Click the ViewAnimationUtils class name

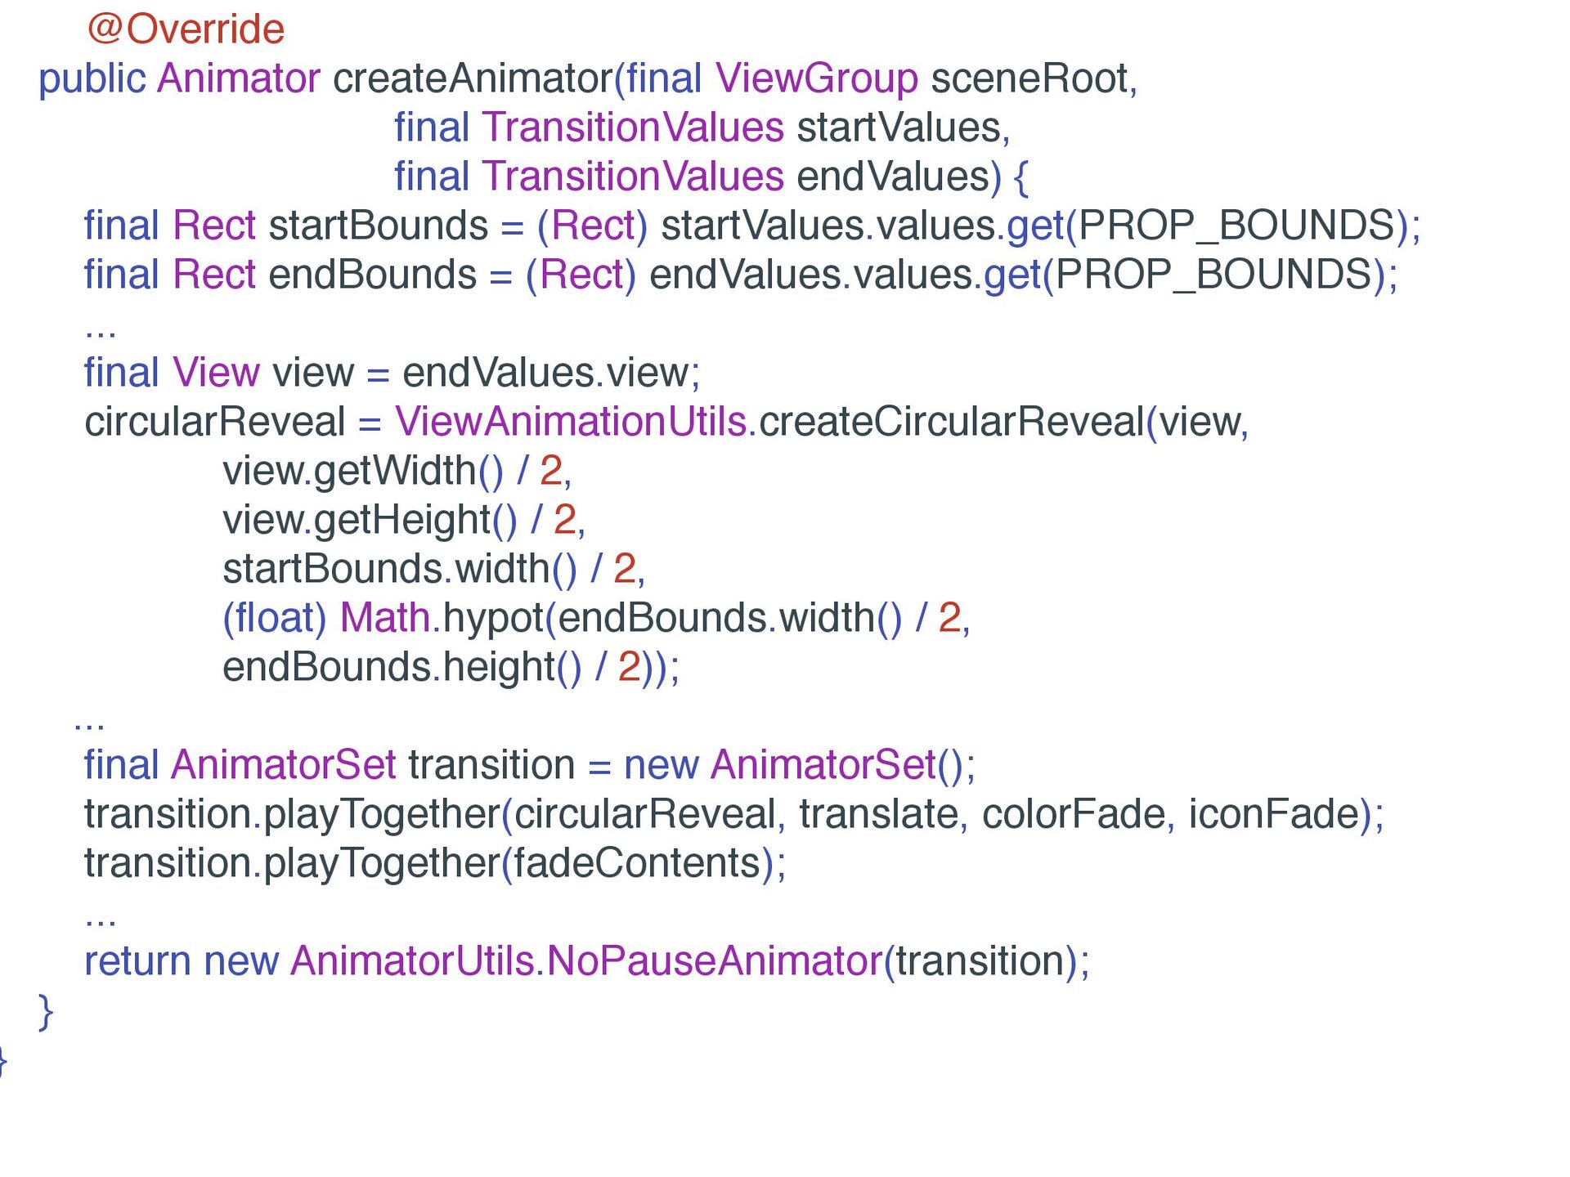570,422
